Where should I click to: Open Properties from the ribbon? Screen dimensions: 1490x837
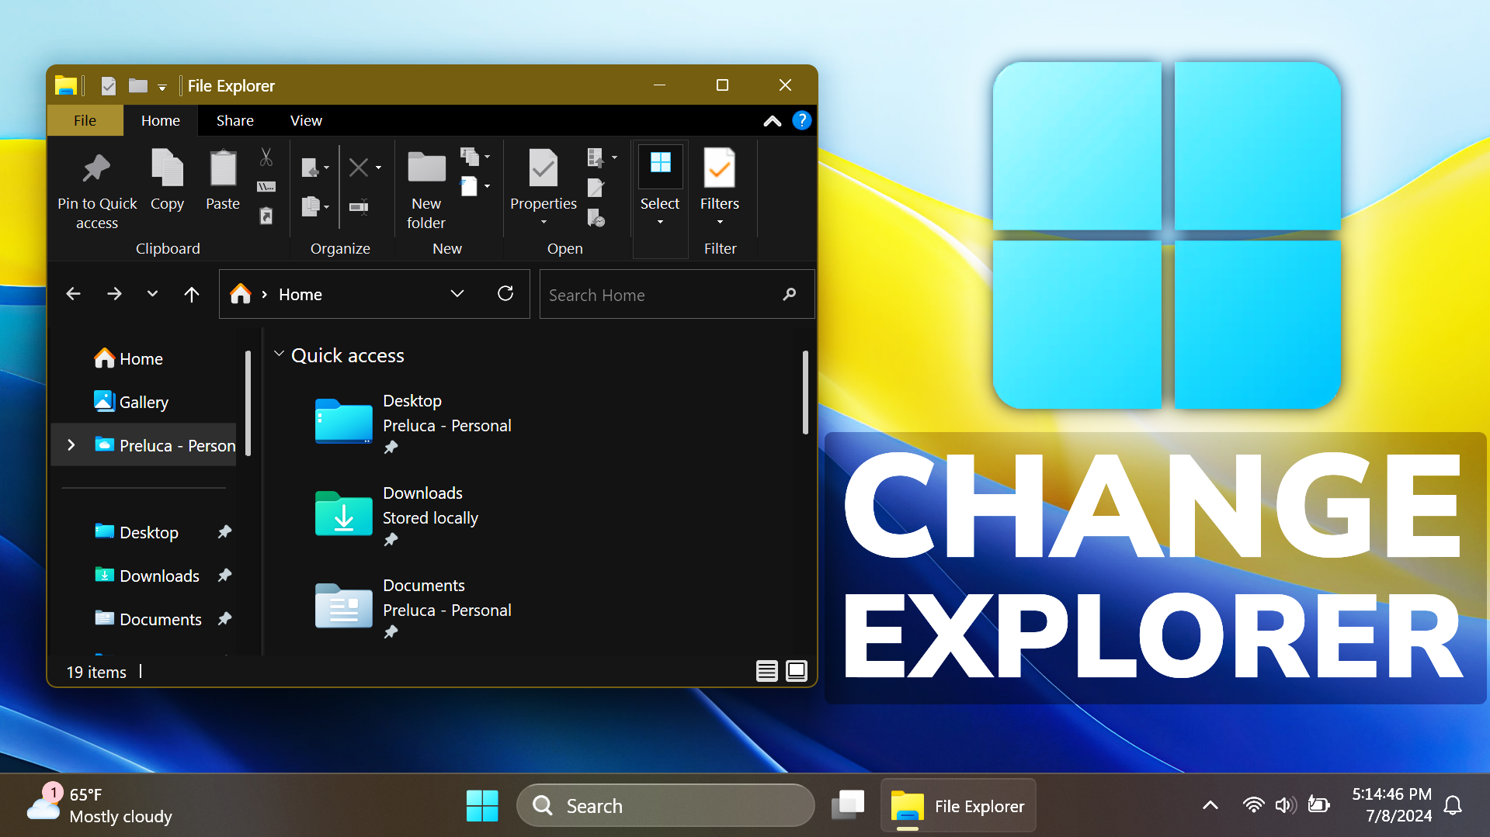point(543,186)
